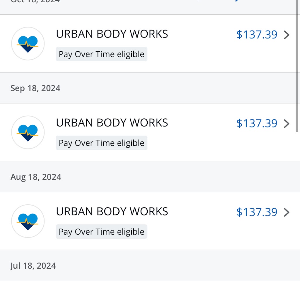Click the Sep 18, 2024 date header
The width and height of the screenshot is (300, 281).
pyautogui.click(x=35, y=88)
